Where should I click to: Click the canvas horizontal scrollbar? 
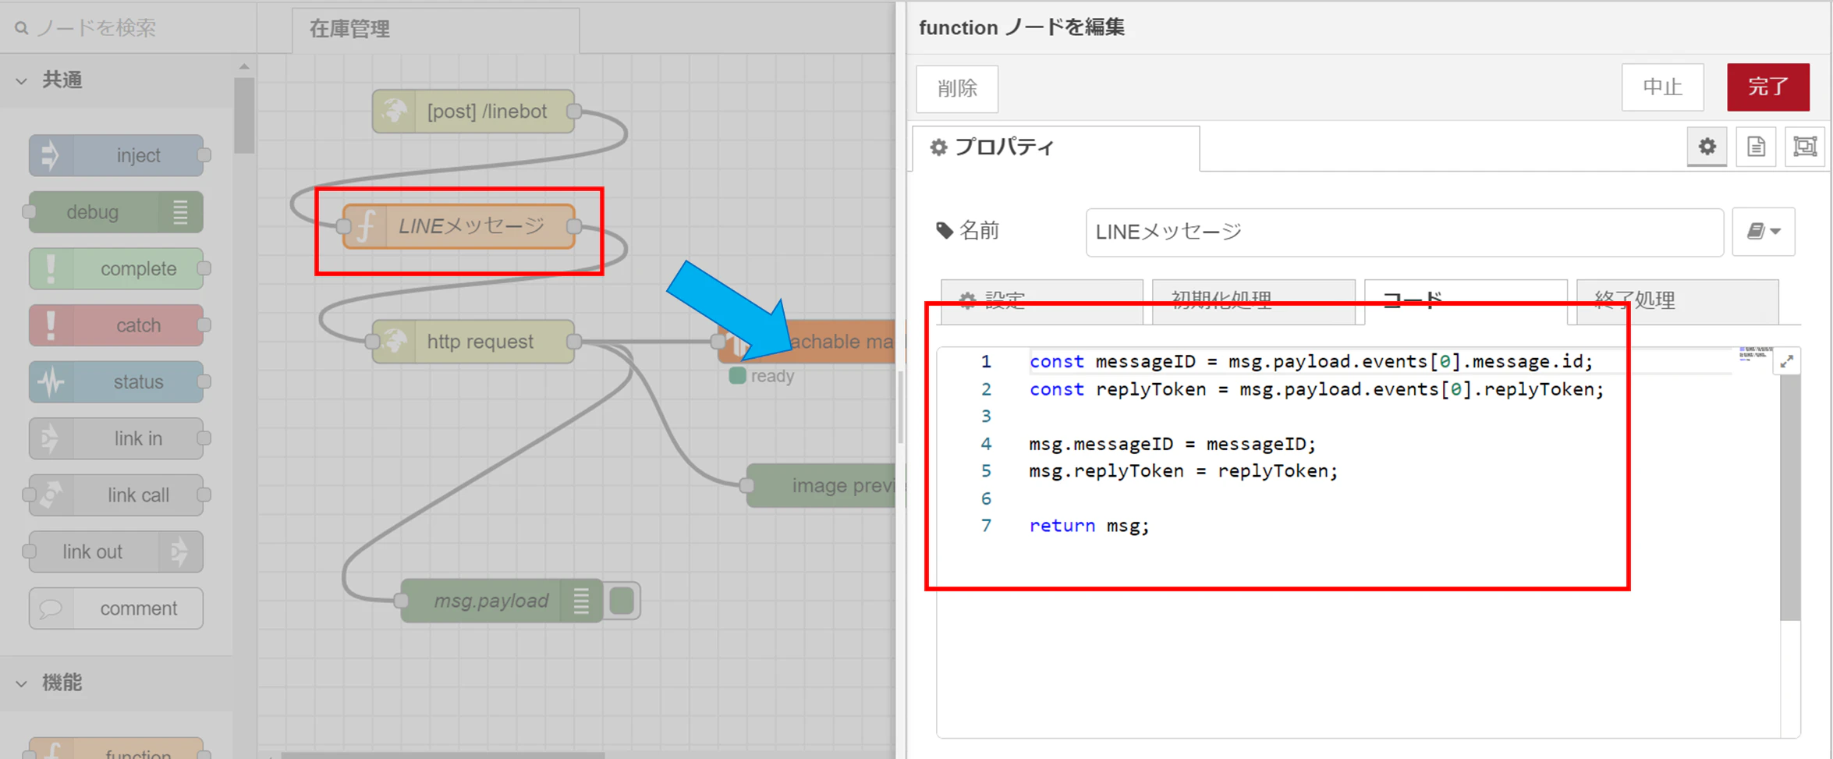tap(443, 755)
